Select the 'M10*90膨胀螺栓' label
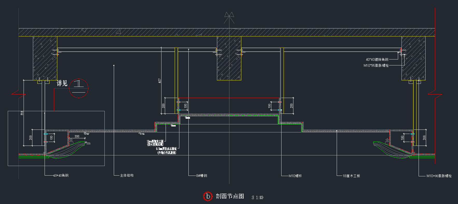 pos(439,176)
